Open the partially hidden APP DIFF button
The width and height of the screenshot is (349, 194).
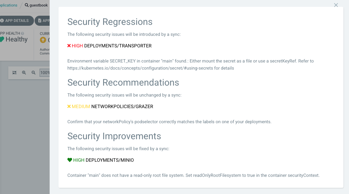45,20
